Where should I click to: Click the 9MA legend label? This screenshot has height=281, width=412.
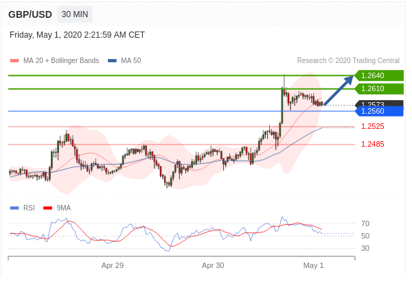64,208
